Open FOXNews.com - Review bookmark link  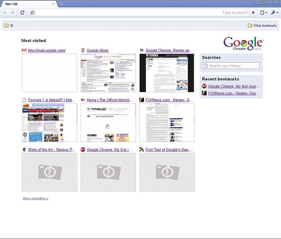coord(234,93)
